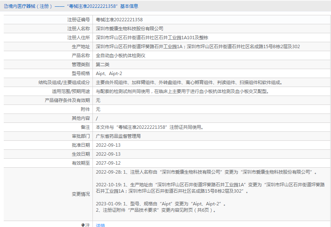Click the 附件 label

point(85,109)
